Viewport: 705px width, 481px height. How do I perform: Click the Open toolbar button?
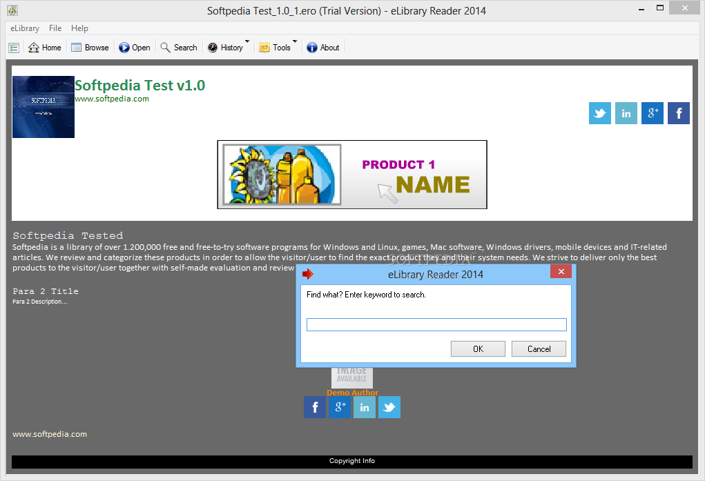click(x=135, y=48)
